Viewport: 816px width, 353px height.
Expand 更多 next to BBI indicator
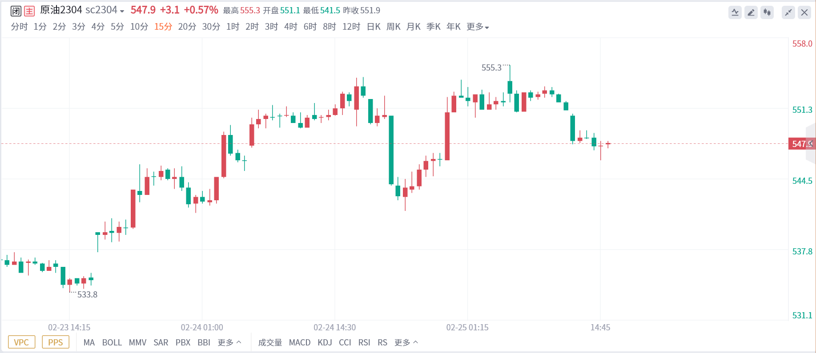(x=229, y=342)
